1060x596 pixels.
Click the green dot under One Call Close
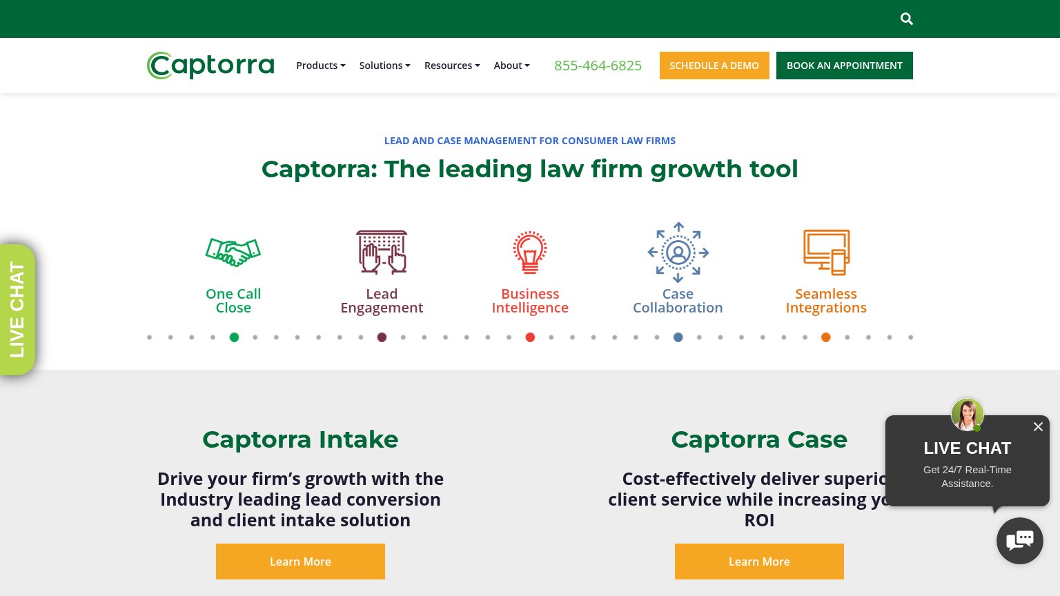(x=234, y=337)
